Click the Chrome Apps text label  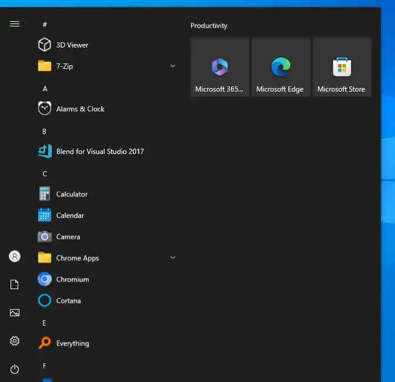click(78, 259)
